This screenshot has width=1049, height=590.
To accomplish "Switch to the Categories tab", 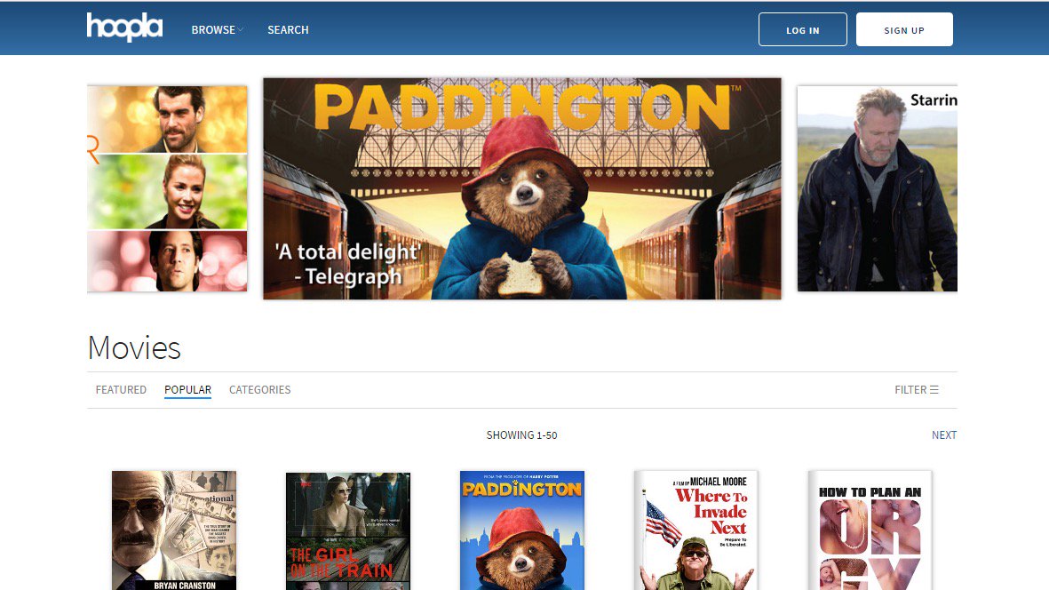I will (x=259, y=390).
